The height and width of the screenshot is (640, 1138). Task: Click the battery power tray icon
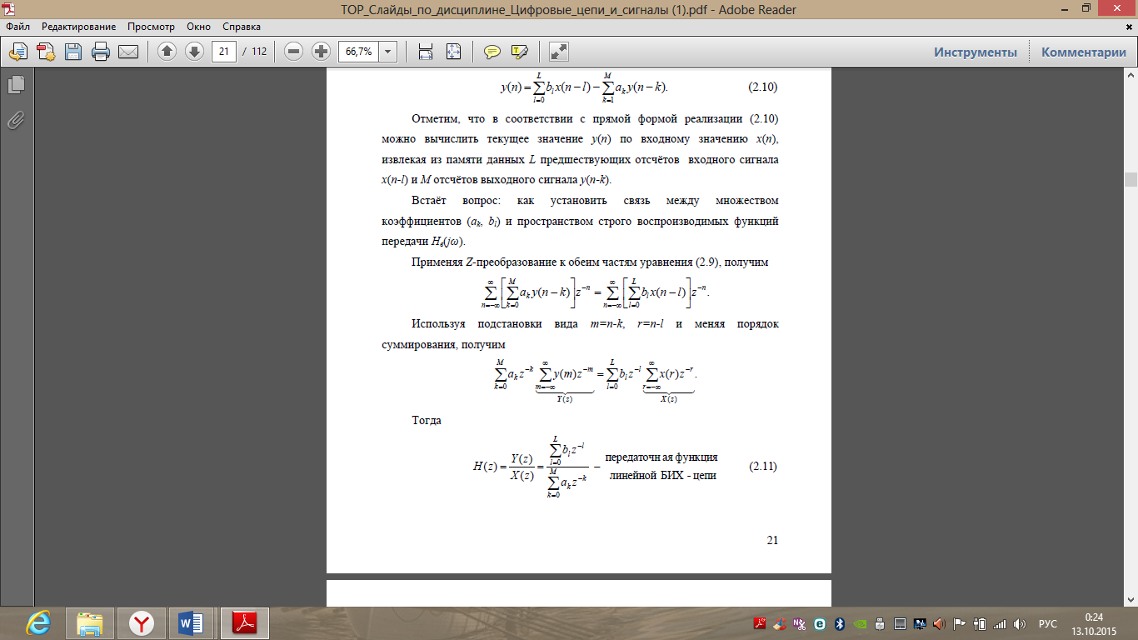pos(980,623)
